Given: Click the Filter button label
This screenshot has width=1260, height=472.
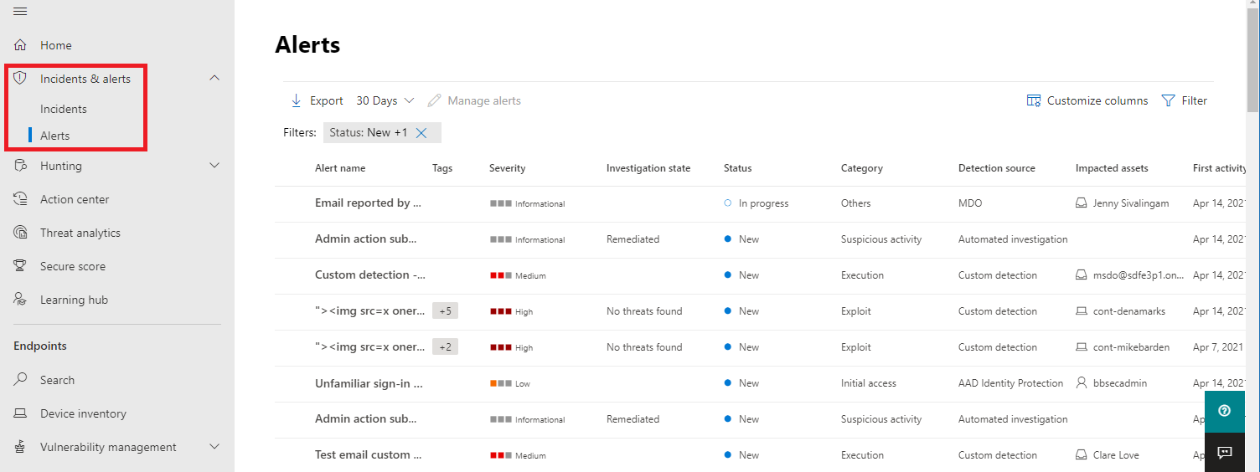Looking at the screenshot, I should 1194,100.
